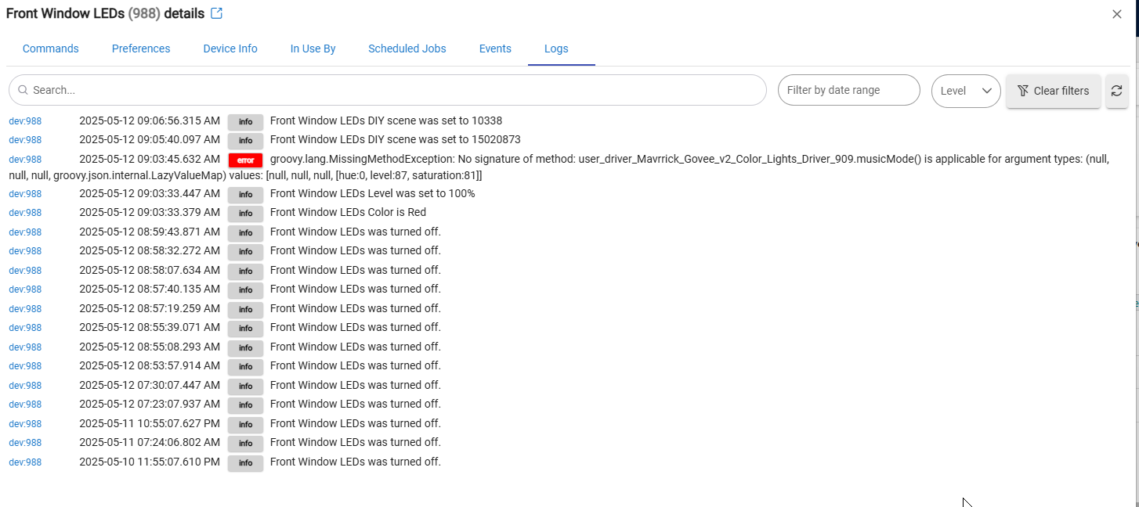Select the Logs tab
This screenshot has height=507, width=1139.
coord(556,49)
